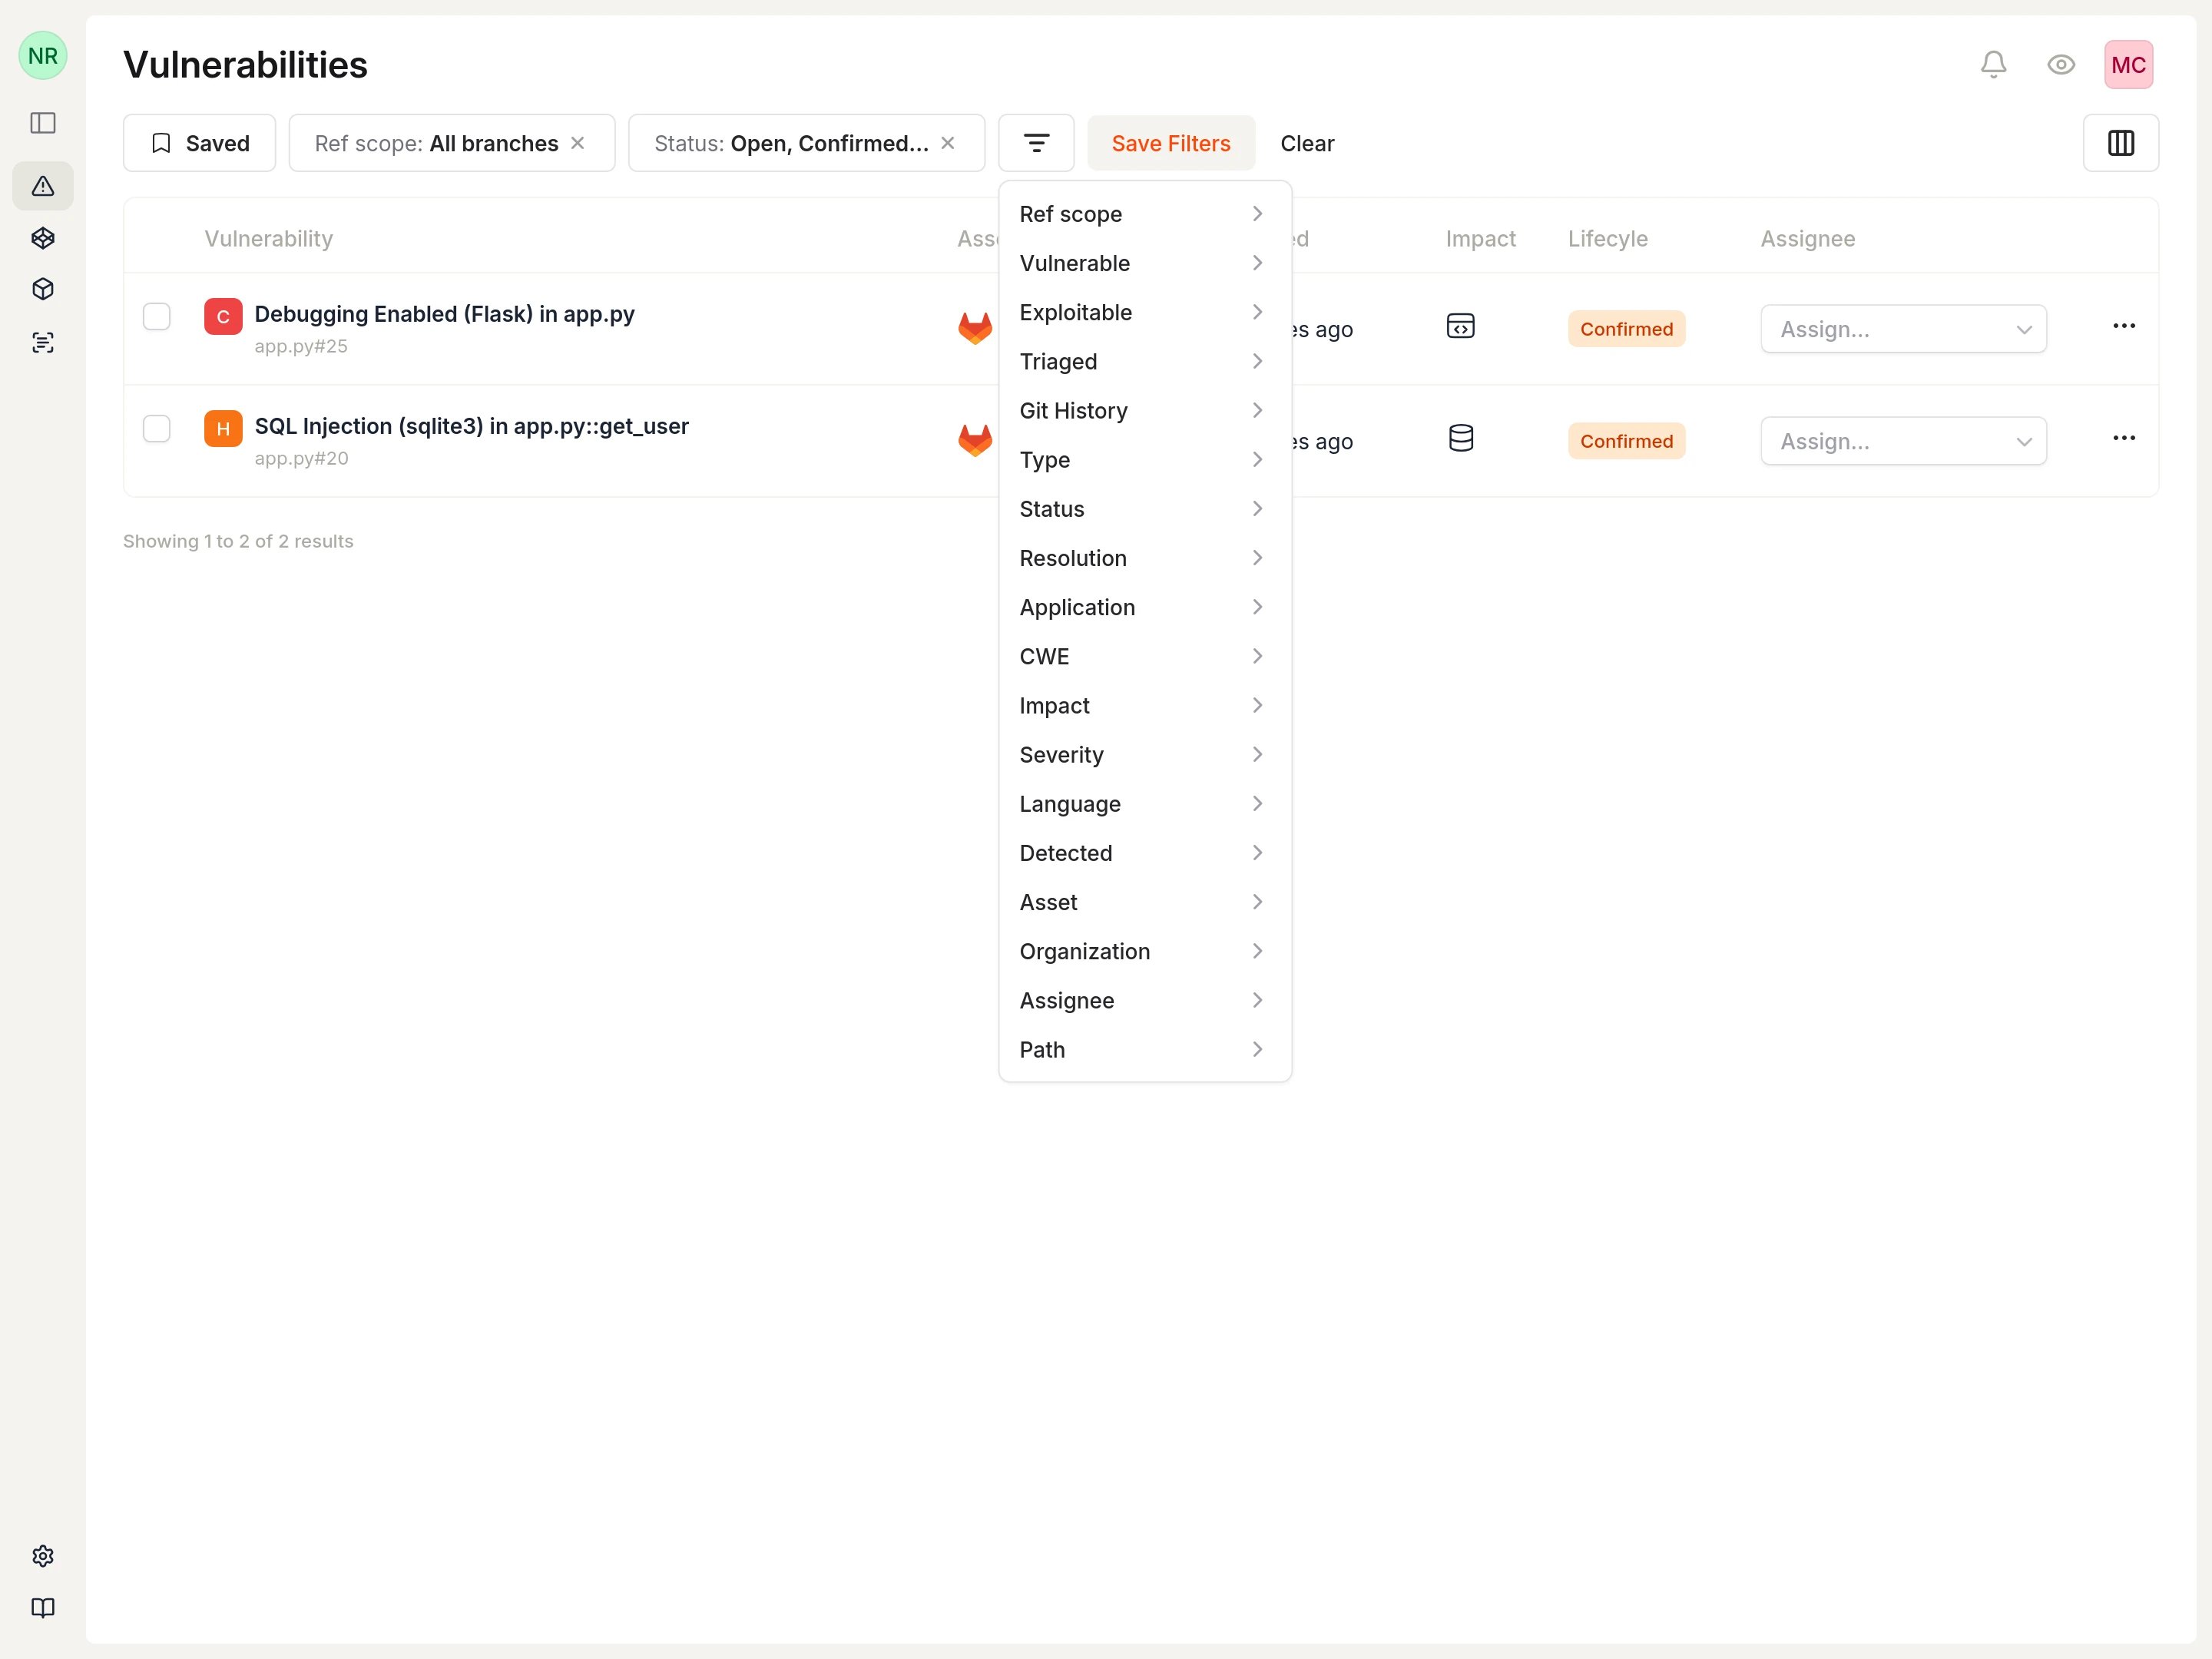Open Assign dropdown for Debugging Enabled row

tap(1904, 329)
